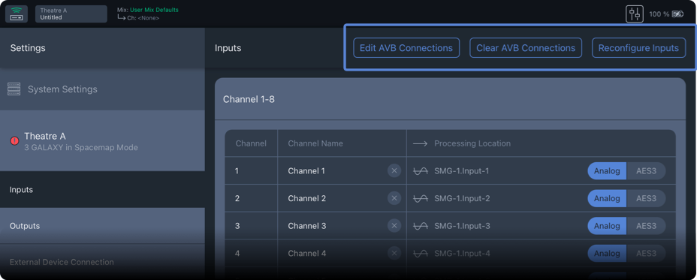
Task: Set Channel 1 to AES3
Action: (x=647, y=170)
